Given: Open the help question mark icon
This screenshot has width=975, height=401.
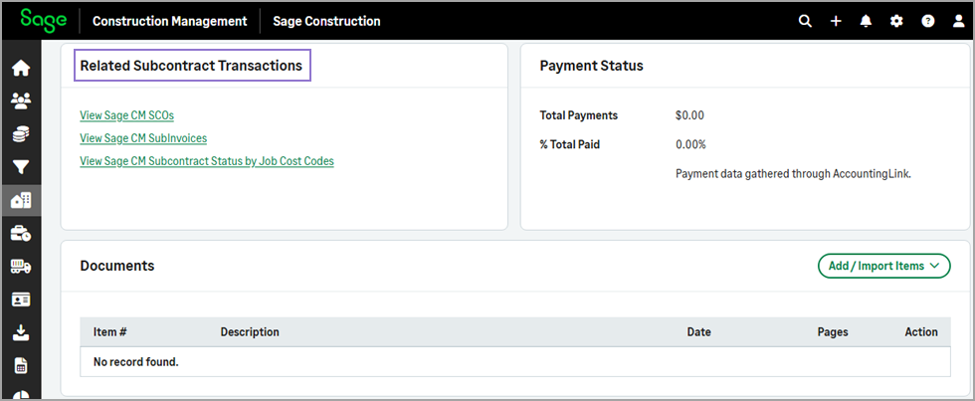Looking at the screenshot, I should click(927, 21).
